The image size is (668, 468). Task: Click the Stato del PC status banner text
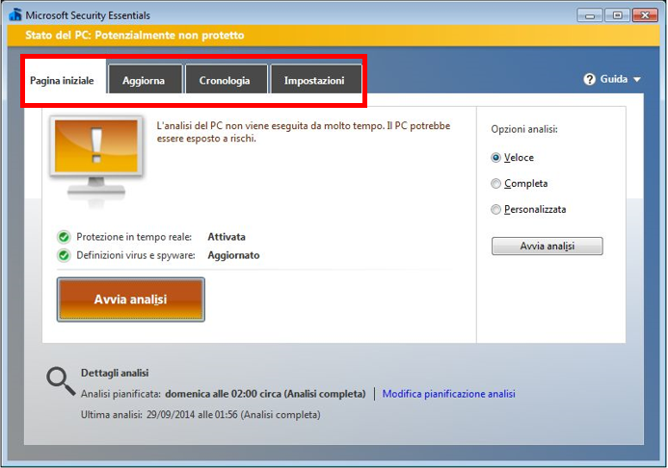pos(135,35)
